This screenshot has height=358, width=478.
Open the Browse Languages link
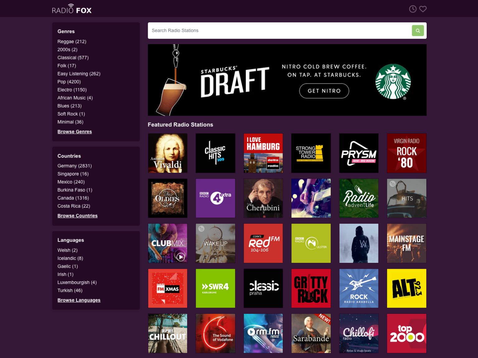79,300
